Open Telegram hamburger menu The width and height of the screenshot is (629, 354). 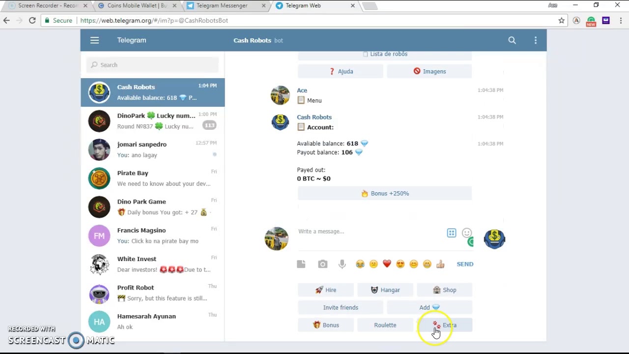pyautogui.click(x=94, y=40)
